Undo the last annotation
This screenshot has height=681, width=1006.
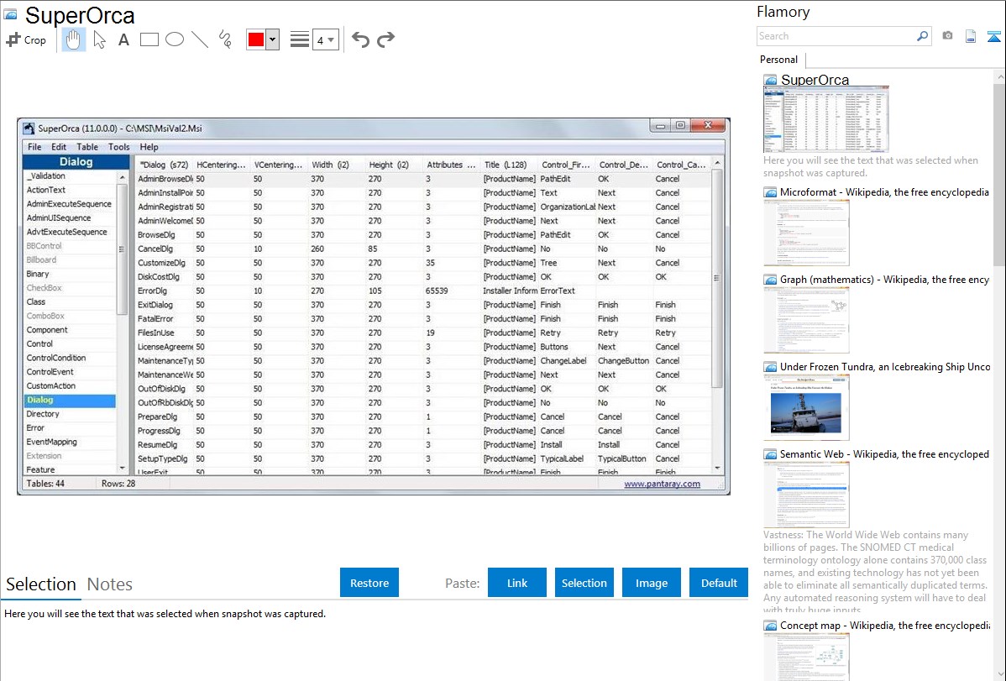point(360,39)
